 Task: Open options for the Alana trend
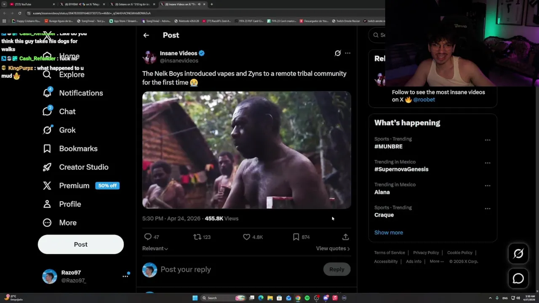[x=488, y=186]
